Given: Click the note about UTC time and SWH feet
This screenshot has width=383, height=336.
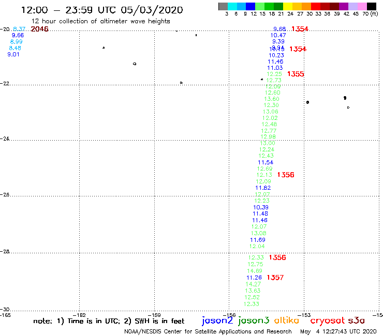Looking at the screenshot, I should [109, 321].
